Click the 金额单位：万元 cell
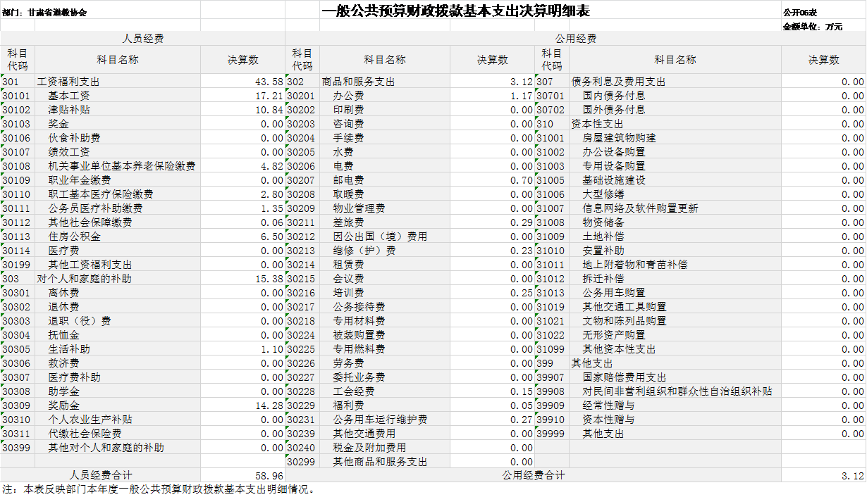This screenshot has width=867, height=497. coord(812,26)
